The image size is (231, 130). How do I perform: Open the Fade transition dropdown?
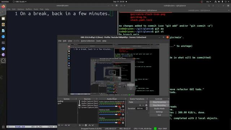(x=138, y=102)
